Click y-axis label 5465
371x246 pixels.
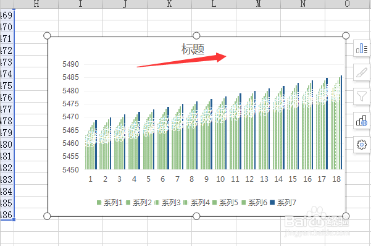70,130
